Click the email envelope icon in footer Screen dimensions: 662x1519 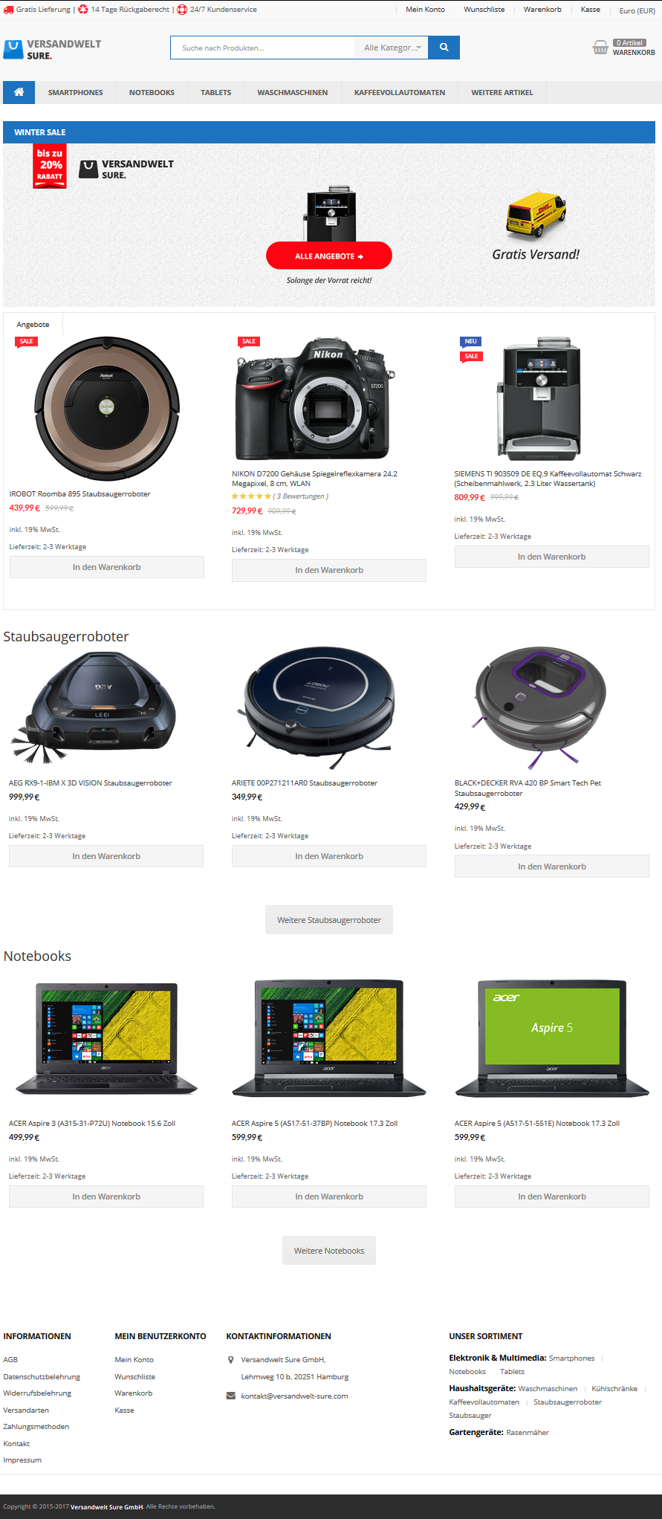coord(230,1396)
